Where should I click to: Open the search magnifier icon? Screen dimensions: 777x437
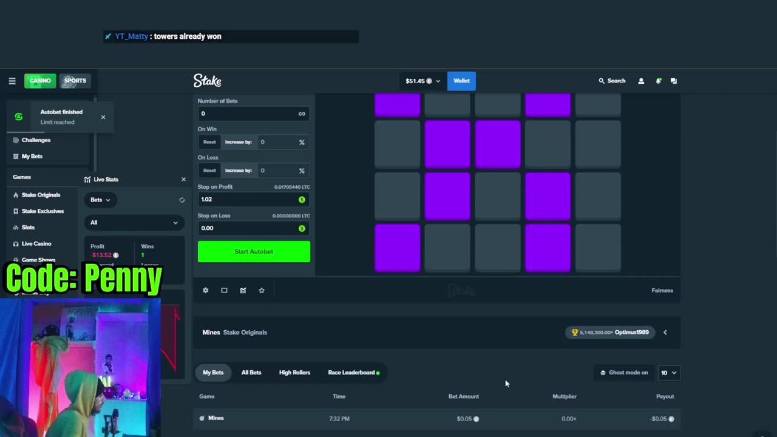click(602, 81)
